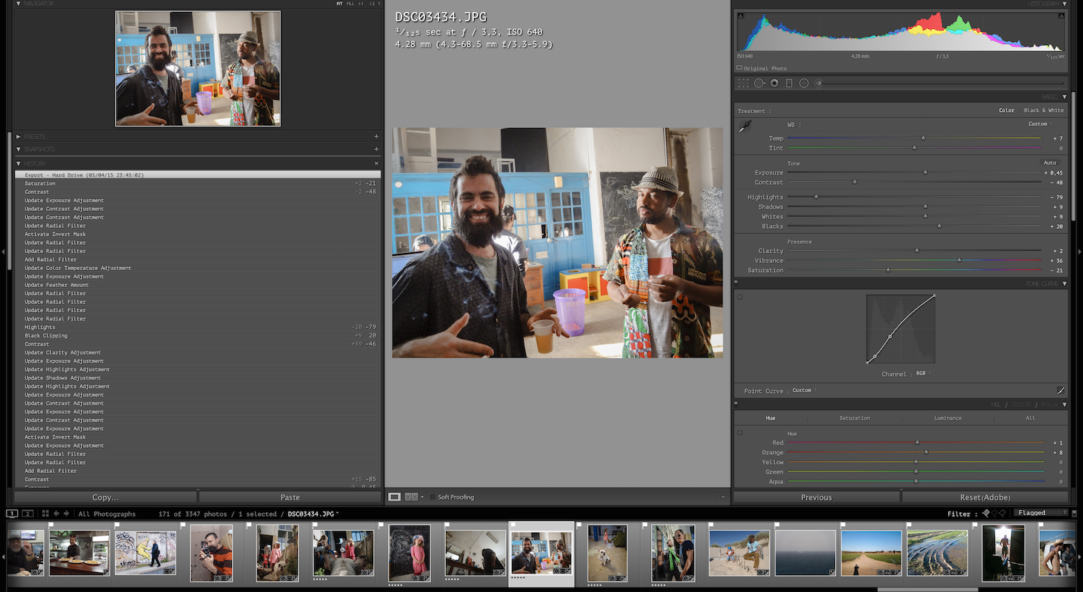Filter by rejected photos flag icon
This screenshot has height=592, width=1083.
(1003, 513)
